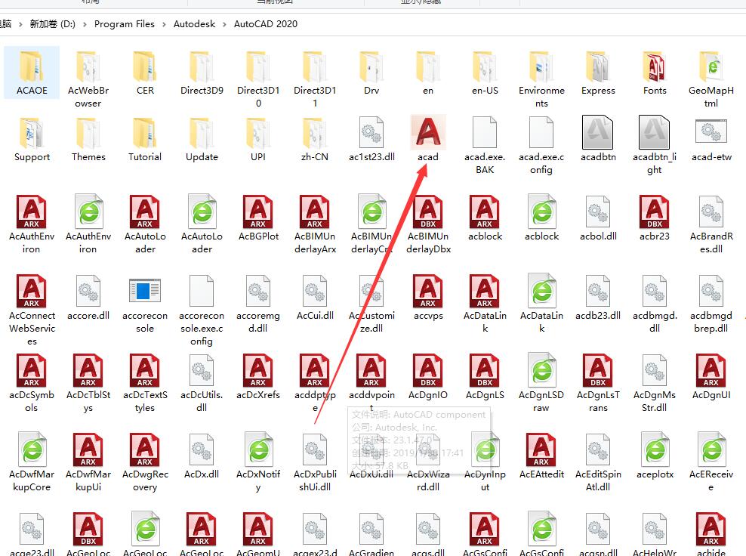Go to Autodesk folder in breadcrumb

[194, 24]
